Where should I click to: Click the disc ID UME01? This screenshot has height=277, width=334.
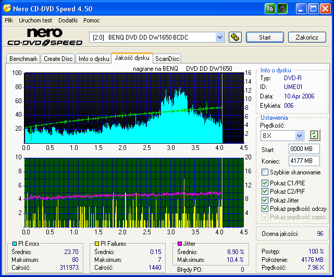(293, 87)
